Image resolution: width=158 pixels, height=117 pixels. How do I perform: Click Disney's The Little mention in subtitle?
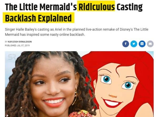pos(134,29)
